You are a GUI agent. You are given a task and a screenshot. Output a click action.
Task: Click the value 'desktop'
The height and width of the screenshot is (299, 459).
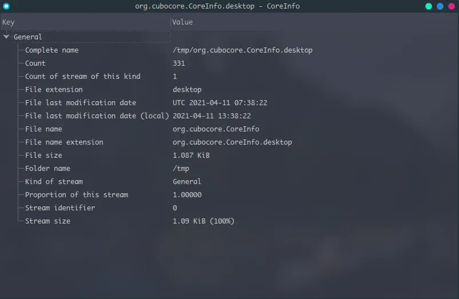[187, 89]
